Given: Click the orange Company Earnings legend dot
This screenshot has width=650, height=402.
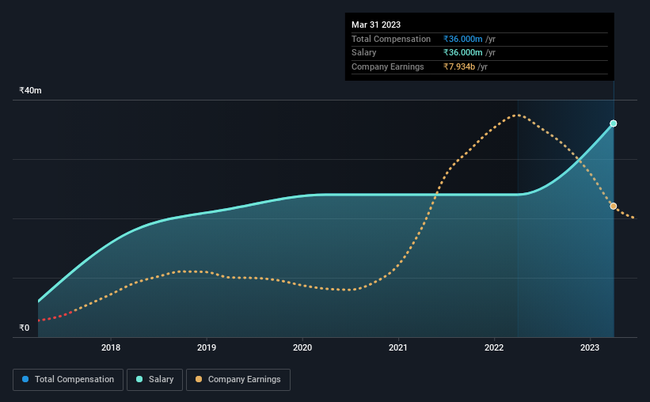Looking at the screenshot, I should coord(199,379).
